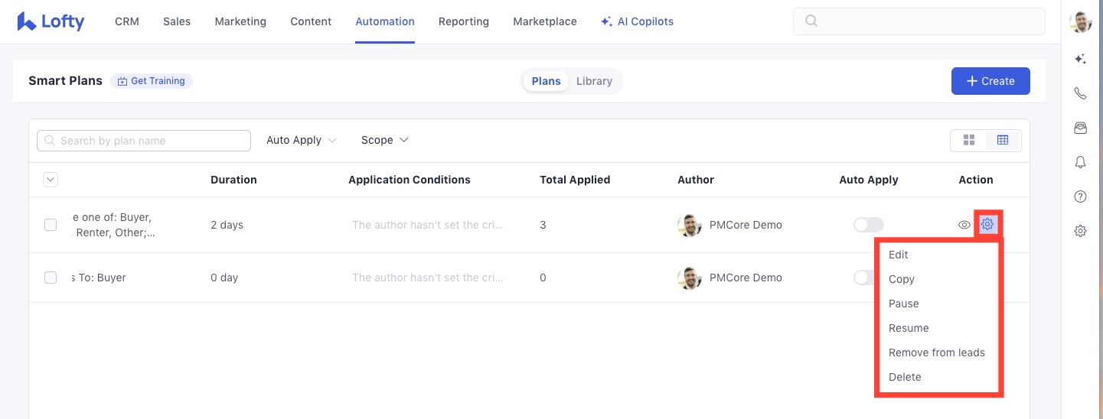Open the notifications bell
Screen dimensions: 1103x419
pos(1080,162)
